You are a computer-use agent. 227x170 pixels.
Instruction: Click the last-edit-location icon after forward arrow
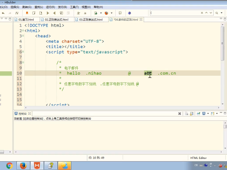17,13
